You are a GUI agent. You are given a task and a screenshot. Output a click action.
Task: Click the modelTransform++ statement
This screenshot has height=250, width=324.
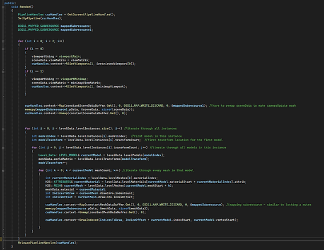[53, 163]
